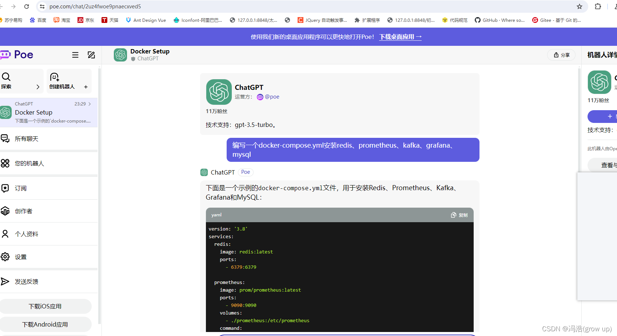Open the hamburger menu in Poe sidebar

75,55
